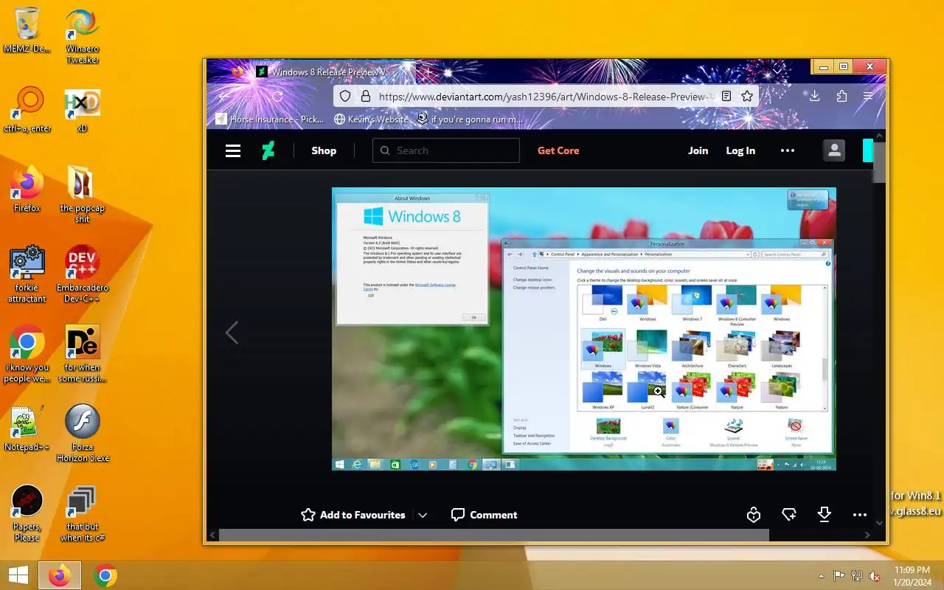Show hidden system tray icons
Viewport: 944px width, 590px height.
821,576
